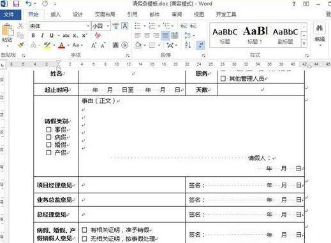Apply superscript formatting
331x243 pixels.
84,36
